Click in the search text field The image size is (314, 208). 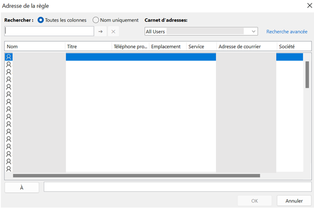coord(49,31)
